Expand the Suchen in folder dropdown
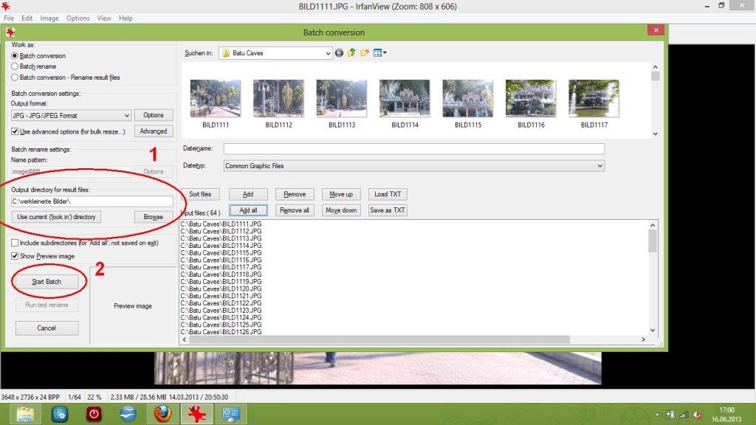Image resolution: width=756 pixels, height=425 pixels. pos(329,53)
